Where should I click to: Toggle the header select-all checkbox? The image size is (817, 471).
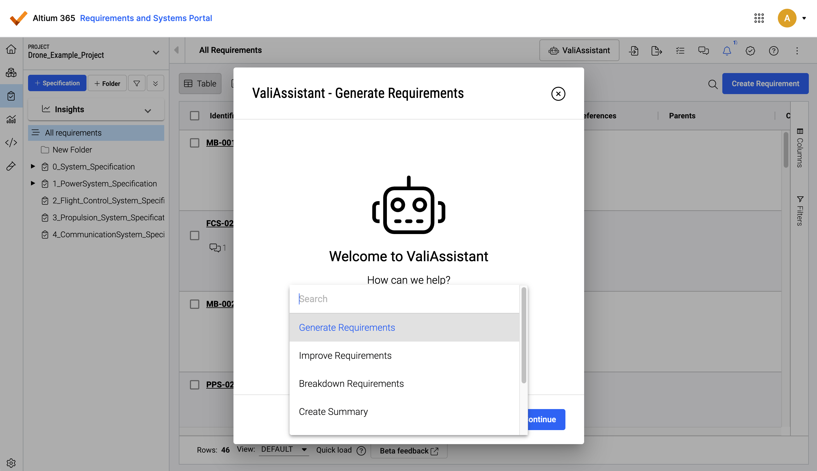coord(194,116)
